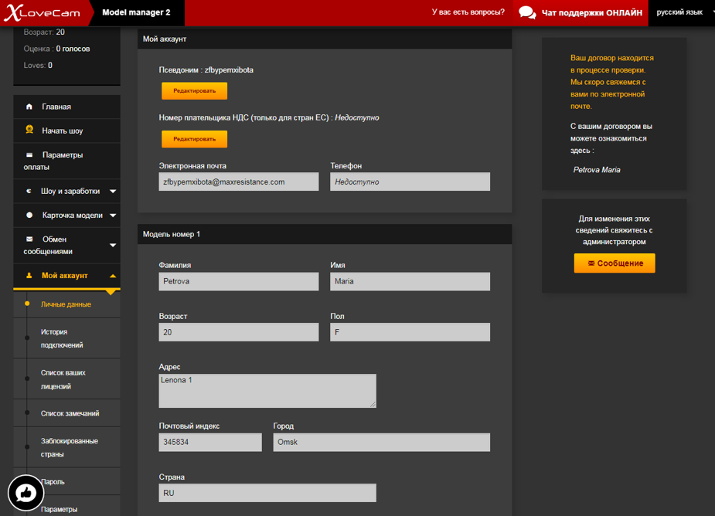Click the Loves: 0 text
The image size is (715, 516).
[38, 65]
